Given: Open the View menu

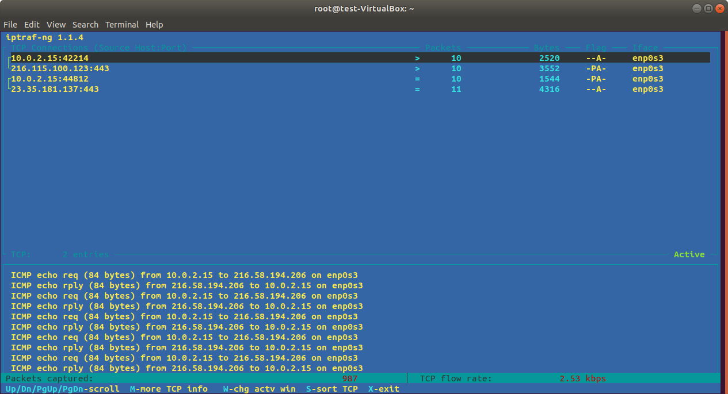Looking at the screenshot, I should pyautogui.click(x=56, y=25).
